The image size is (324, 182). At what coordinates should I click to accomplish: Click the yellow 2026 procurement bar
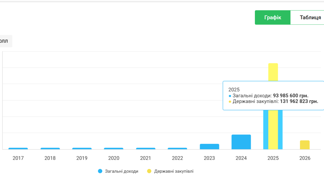(305, 145)
